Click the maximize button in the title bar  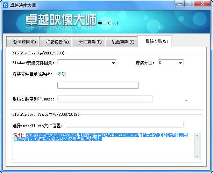click(189, 4)
